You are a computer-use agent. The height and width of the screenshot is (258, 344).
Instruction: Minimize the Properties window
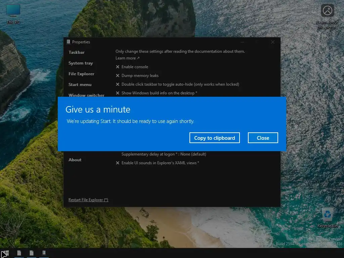coord(242,42)
